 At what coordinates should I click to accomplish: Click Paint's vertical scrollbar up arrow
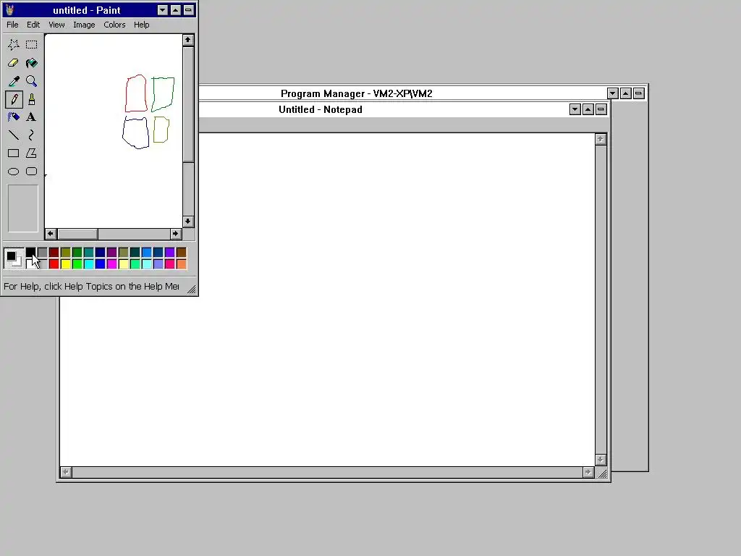(x=188, y=40)
